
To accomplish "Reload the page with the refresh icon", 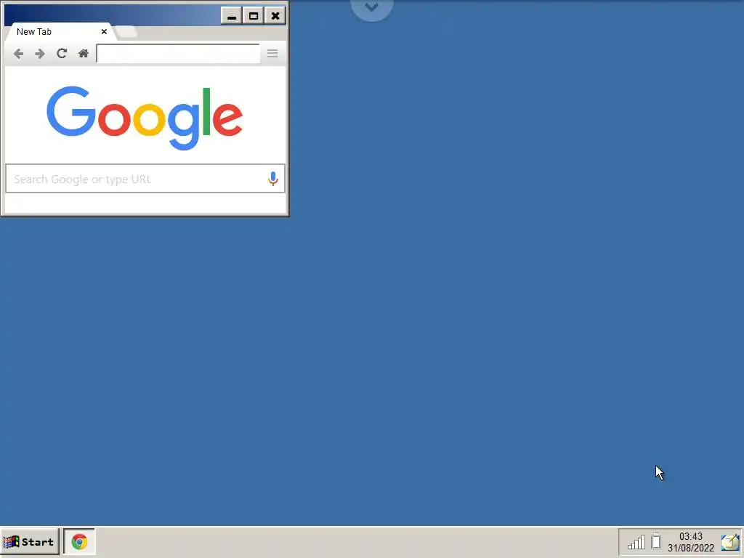I will [x=62, y=53].
